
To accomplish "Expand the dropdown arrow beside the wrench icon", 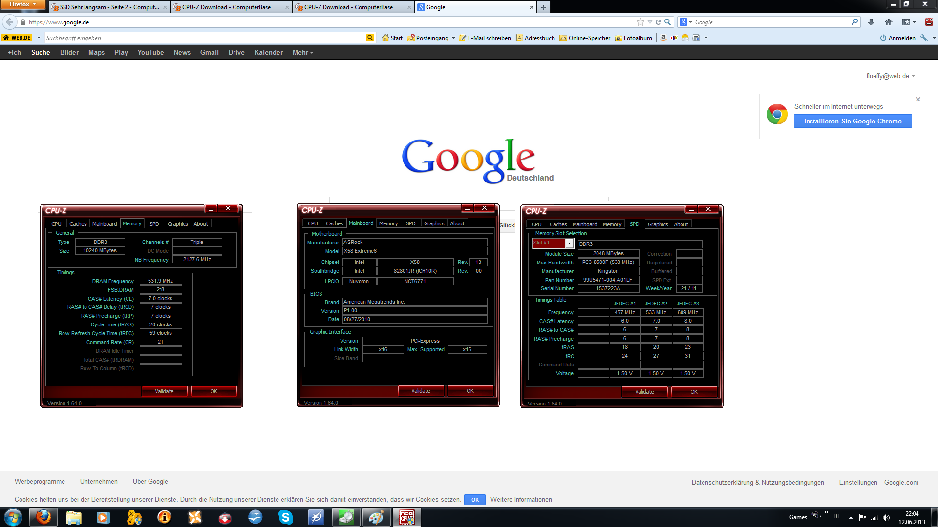I will pyautogui.click(x=934, y=38).
